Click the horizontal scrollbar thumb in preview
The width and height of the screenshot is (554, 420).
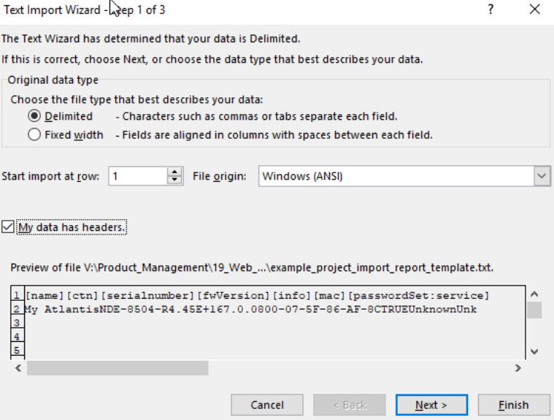pos(117,369)
